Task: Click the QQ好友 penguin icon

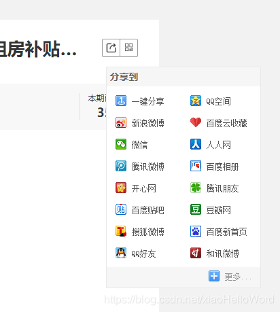Action: 121,253
